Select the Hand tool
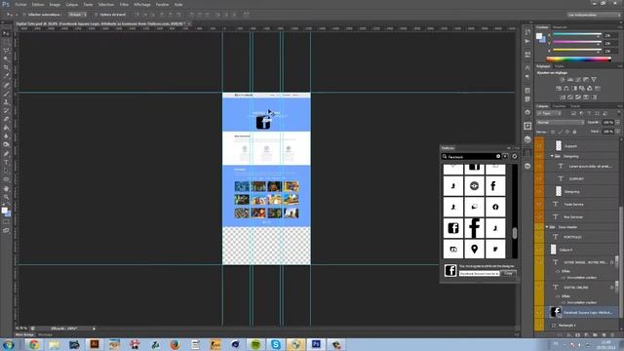624x351 pixels. (6, 188)
